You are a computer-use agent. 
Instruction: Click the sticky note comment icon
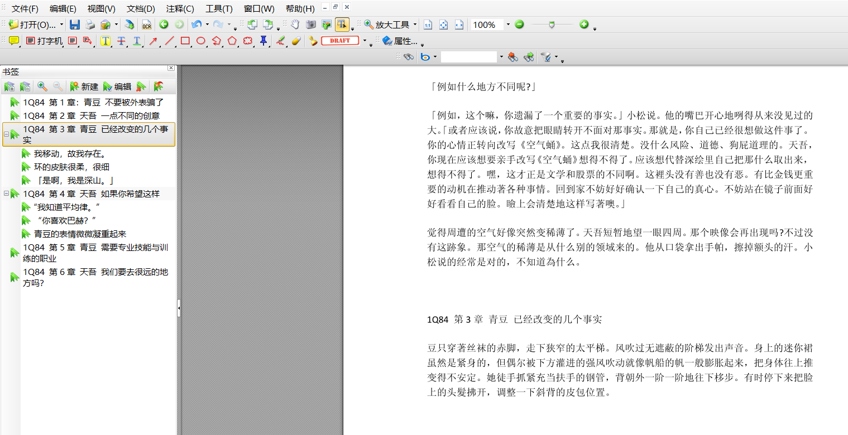click(x=14, y=41)
